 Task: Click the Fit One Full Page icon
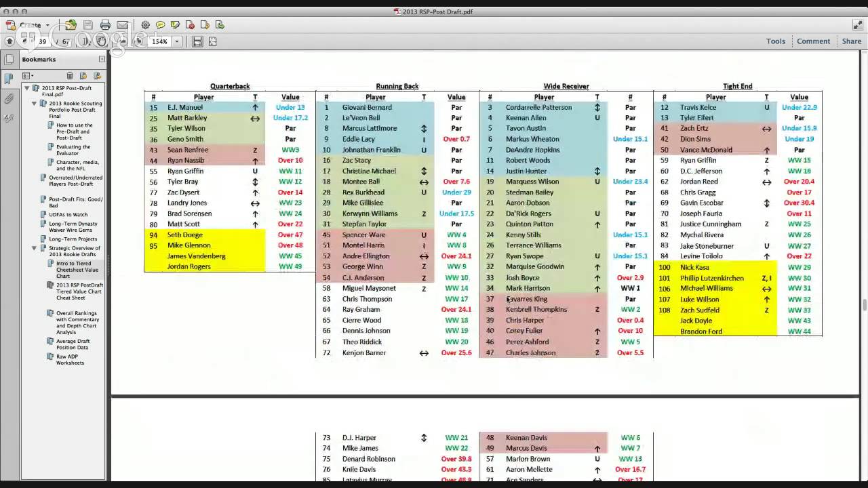point(212,41)
